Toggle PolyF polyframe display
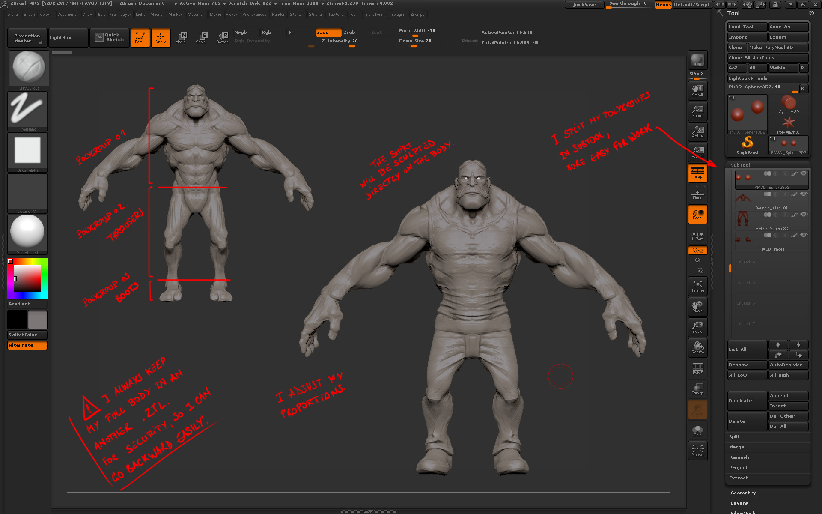Screen dimensions: 822x514 tap(697, 368)
